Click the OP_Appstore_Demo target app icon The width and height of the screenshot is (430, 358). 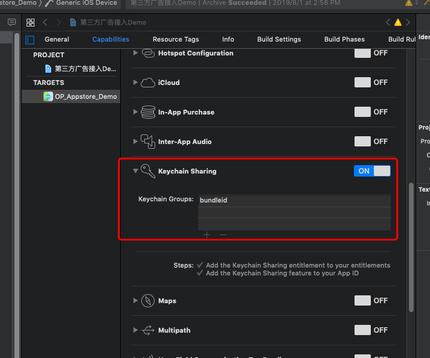click(x=48, y=96)
